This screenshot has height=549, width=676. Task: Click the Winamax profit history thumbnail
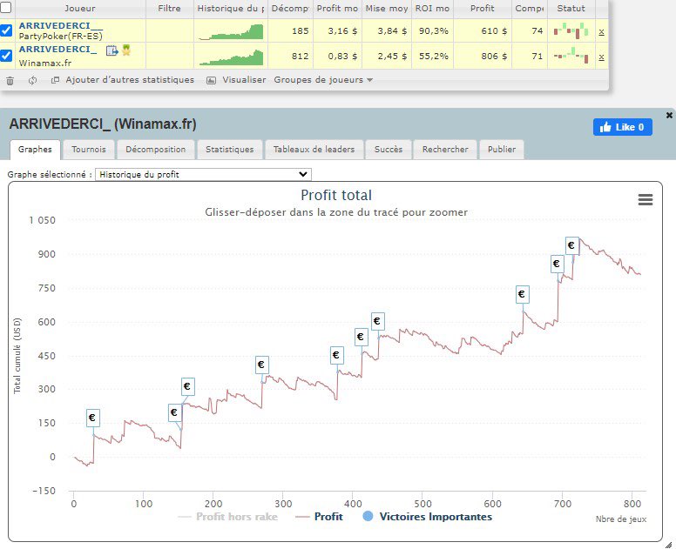coord(231,57)
